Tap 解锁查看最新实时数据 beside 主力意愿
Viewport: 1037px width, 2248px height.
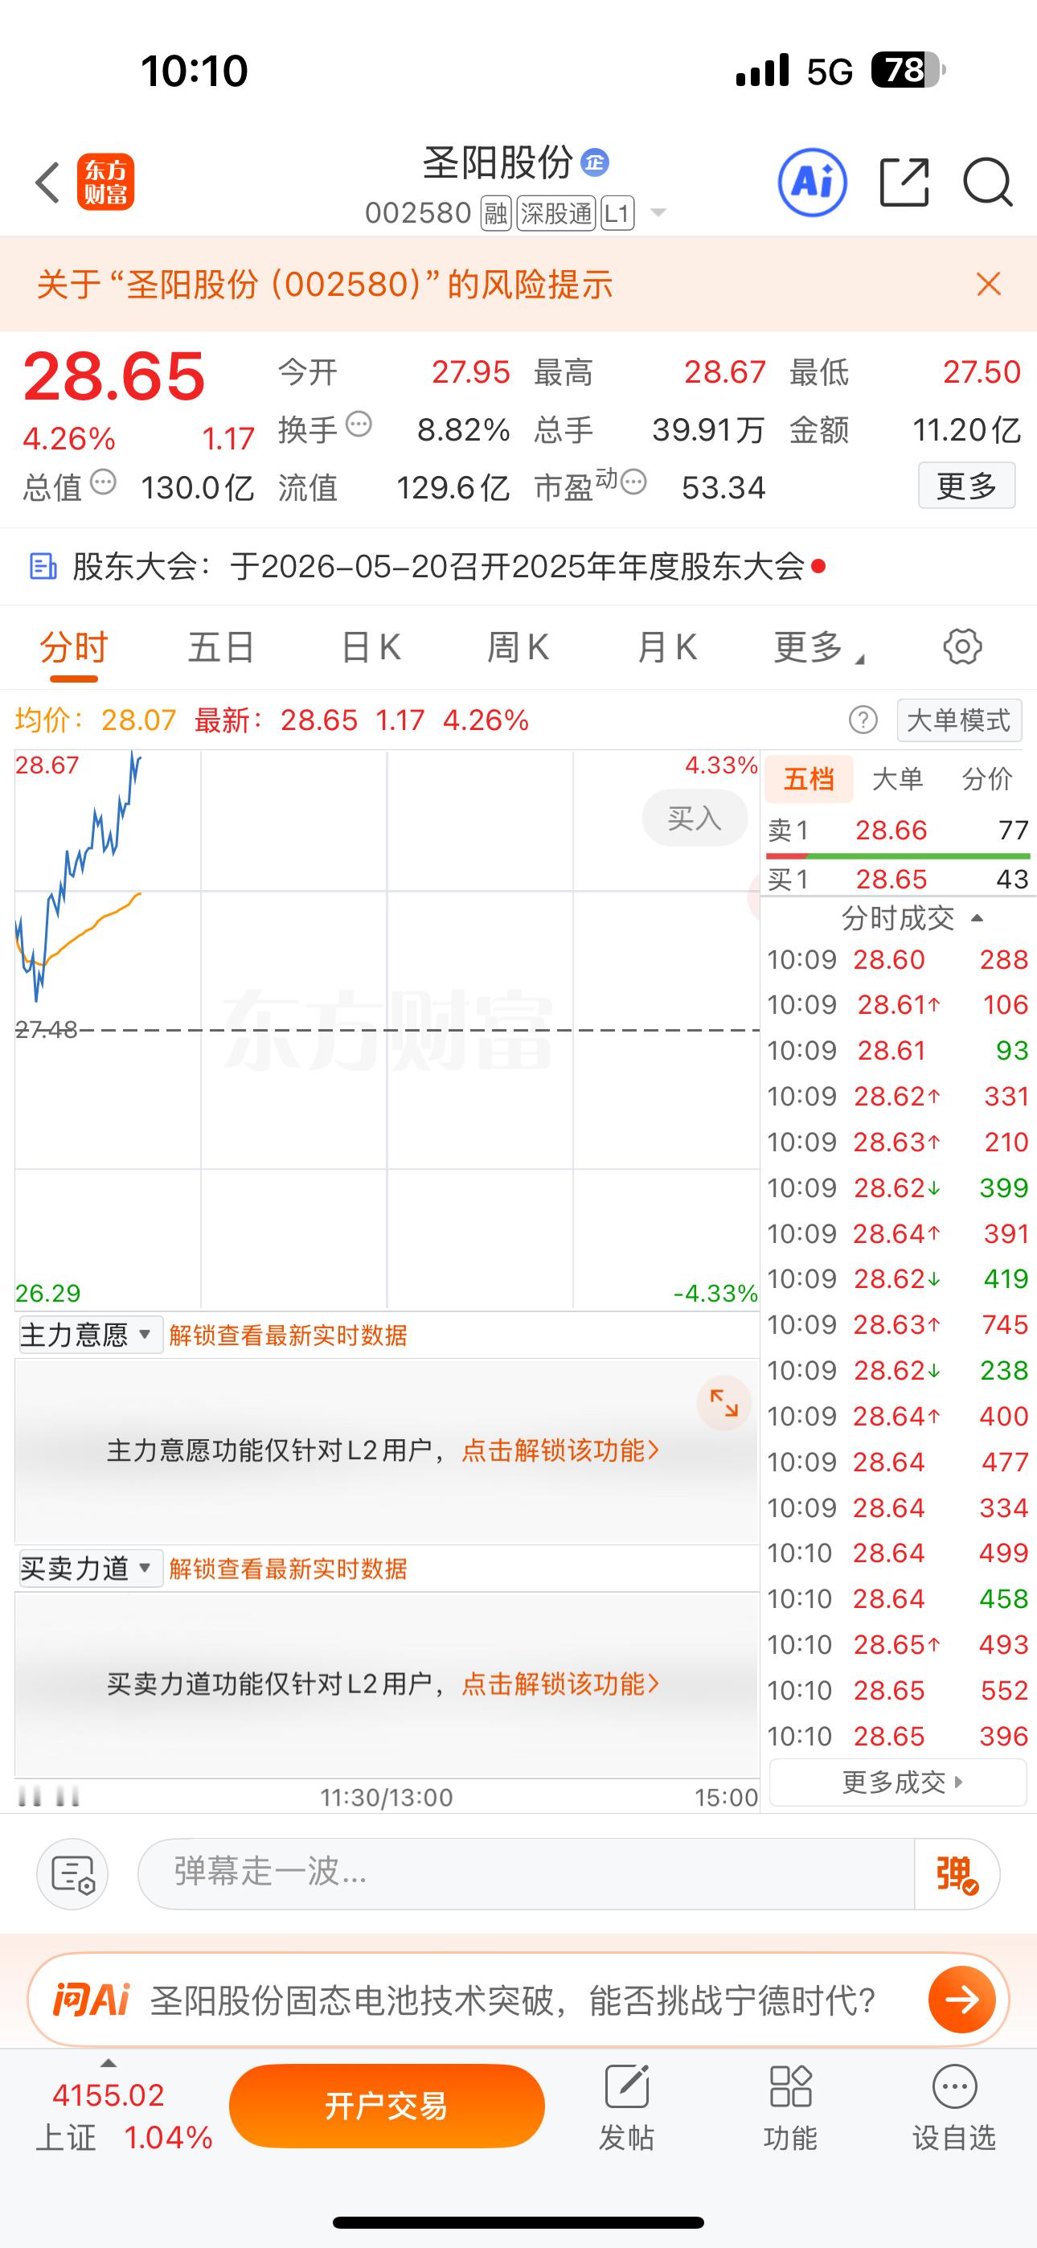(x=288, y=1335)
